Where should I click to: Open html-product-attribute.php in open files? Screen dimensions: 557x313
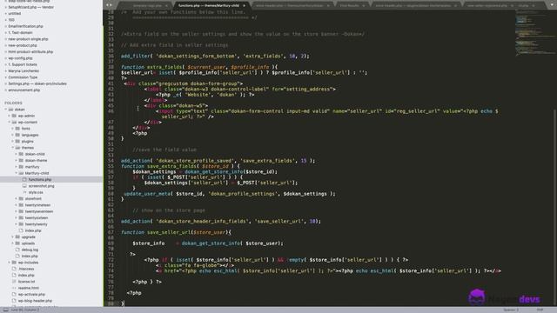[x=30, y=52]
